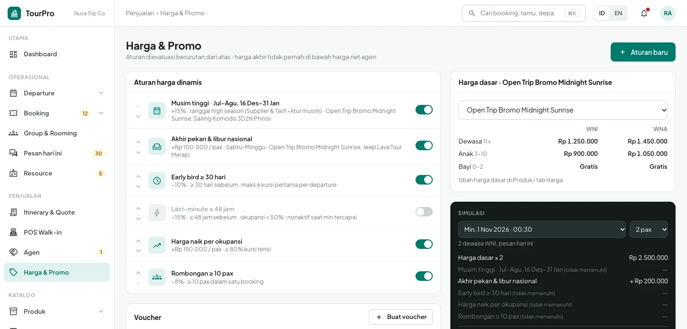Disable the Musim tinggi rule toggle
This screenshot has height=329, width=687.
click(x=424, y=110)
